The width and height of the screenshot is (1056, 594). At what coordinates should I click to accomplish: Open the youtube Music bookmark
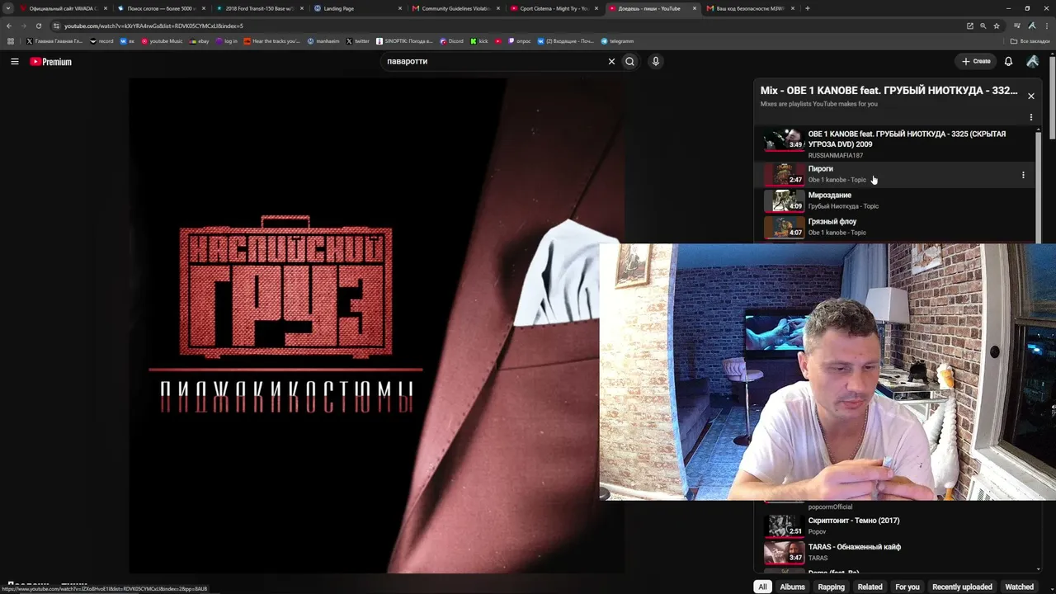pos(162,41)
